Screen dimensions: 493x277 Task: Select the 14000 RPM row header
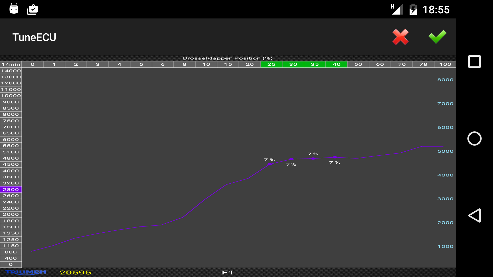click(x=11, y=71)
